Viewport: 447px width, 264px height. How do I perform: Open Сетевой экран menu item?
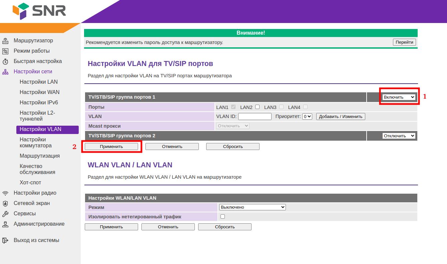click(32, 203)
